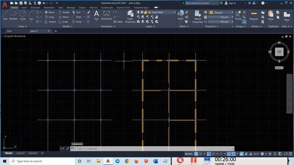Use the Stretch command
Image resolution: width=294 pixels, height=165 pixels.
[50, 22]
